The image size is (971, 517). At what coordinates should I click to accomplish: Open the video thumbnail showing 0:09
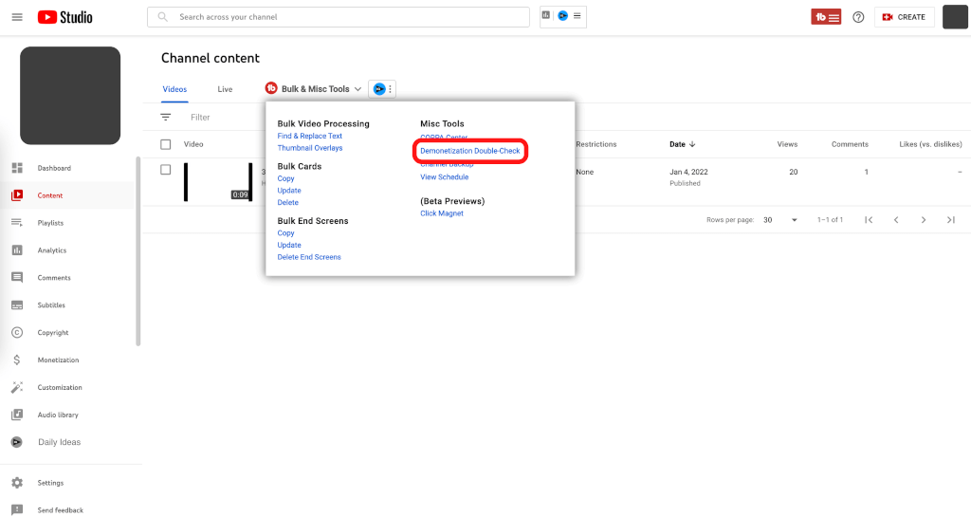point(218,182)
